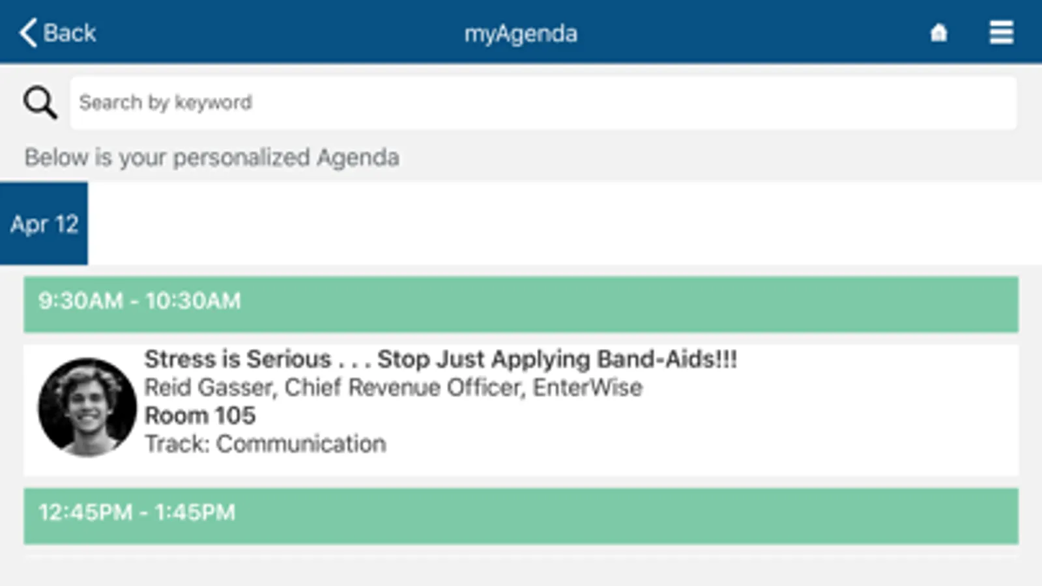Open the Stress is Serious session title
Image resolution: width=1042 pixels, height=586 pixels.
(441, 359)
